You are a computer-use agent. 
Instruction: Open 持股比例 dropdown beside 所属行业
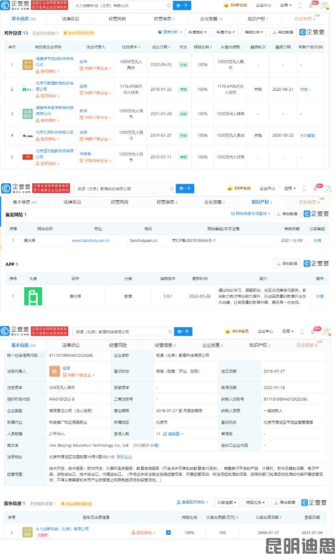tap(253, 32)
